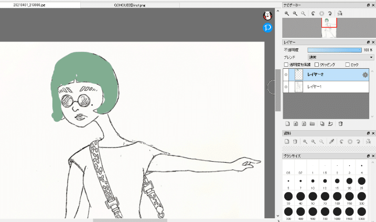Clear the reference image with 資料 trash icon

pyautogui.click(x=295, y=142)
